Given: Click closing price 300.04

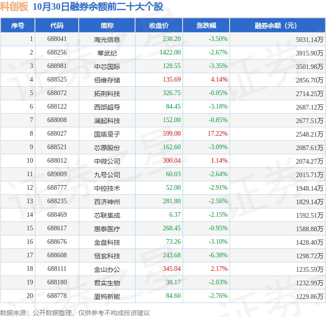Looking at the screenshot, I should [172, 160].
